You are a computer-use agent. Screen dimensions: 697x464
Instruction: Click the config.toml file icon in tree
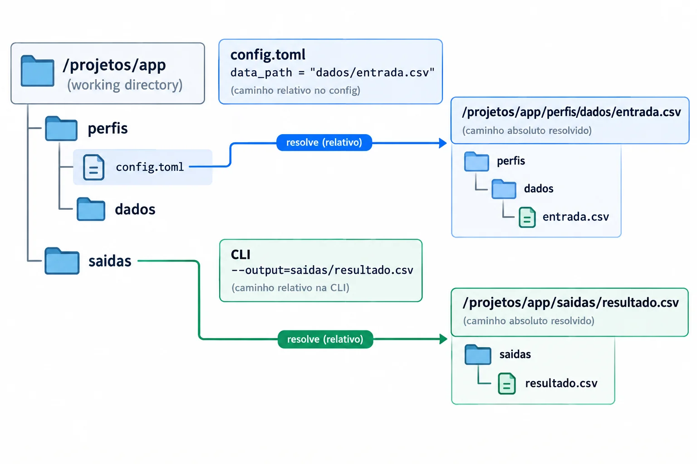click(94, 167)
